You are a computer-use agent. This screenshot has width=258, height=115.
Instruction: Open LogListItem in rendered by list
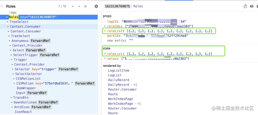click(119, 71)
